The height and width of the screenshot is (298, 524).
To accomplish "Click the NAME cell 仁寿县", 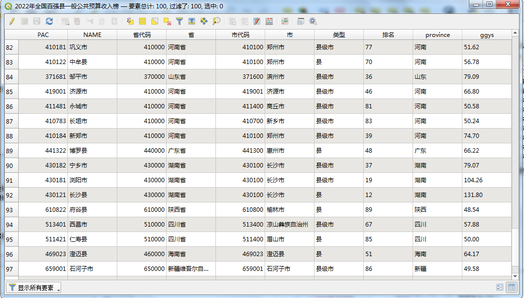I will coord(92,239).
